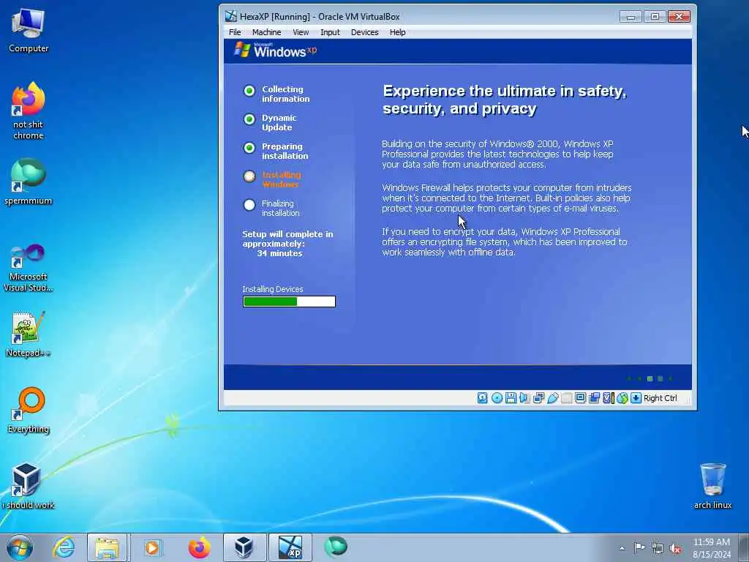Open Windows Explorer from the taskbar
The image size is (749, 562).
tap(107, 547)
